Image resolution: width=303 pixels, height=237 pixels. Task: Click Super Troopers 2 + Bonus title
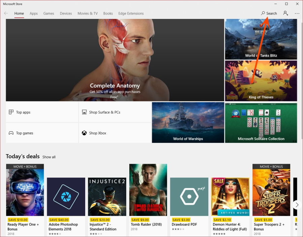269,227
